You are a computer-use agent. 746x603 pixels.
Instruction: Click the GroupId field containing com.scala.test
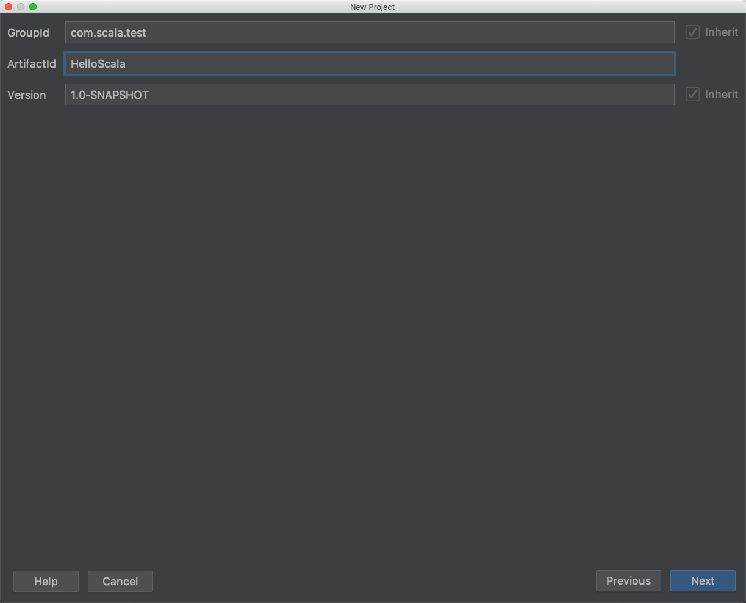(370, 33)
